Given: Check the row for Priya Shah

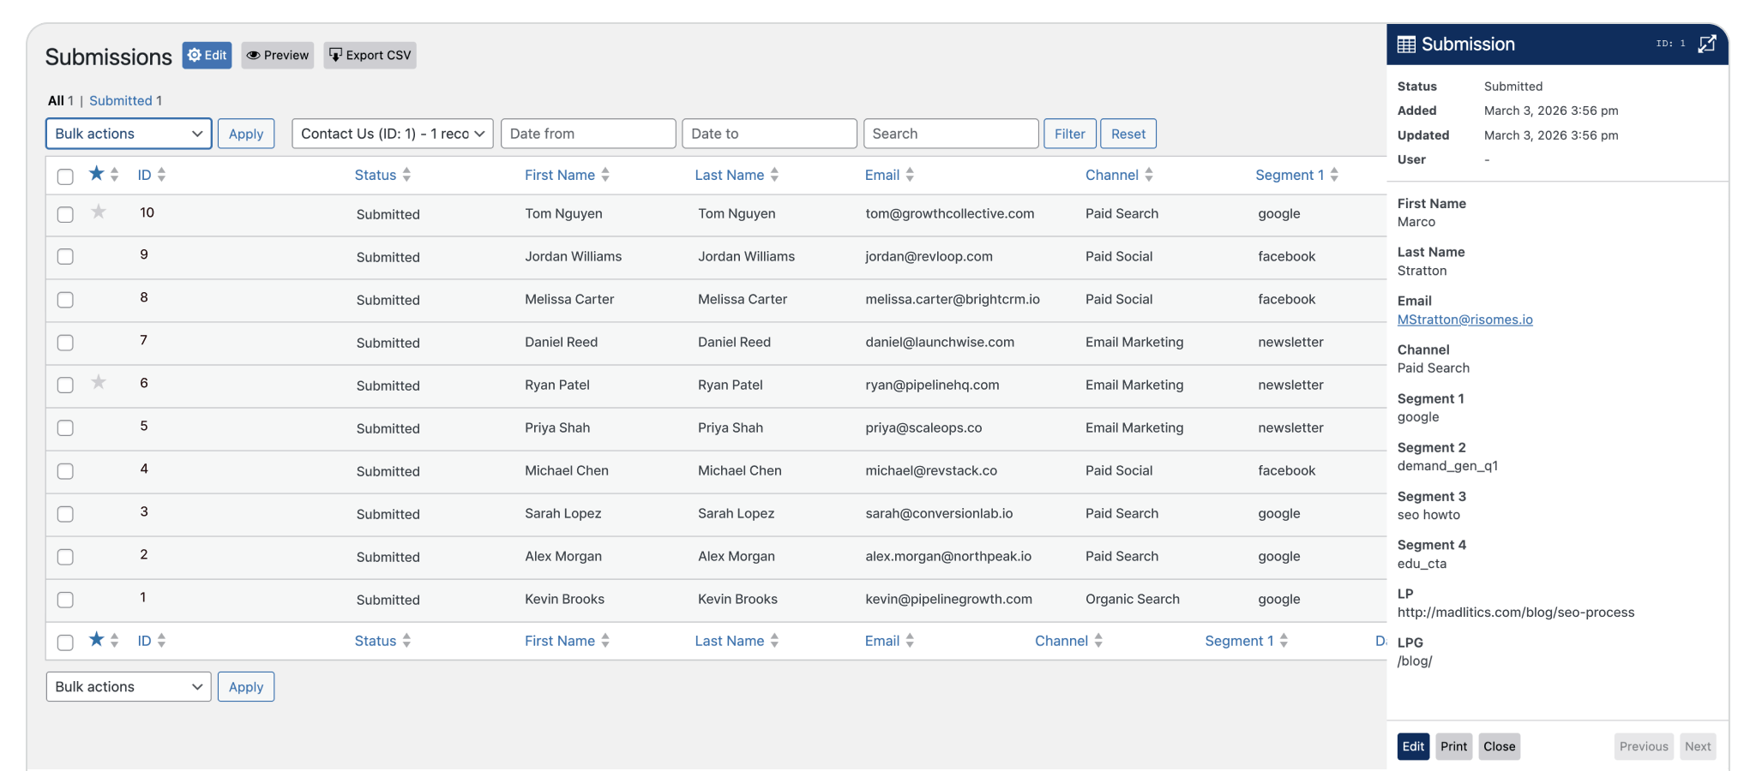Looking at the screenshot, I should tap(65, 428).
